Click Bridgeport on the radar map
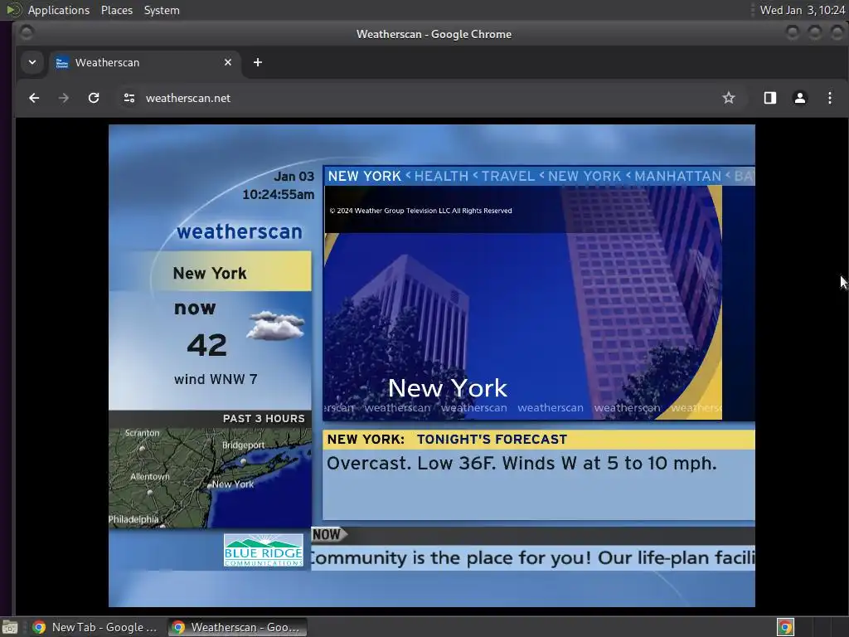The height and width of the screenshot is (637, 849). 243,445
